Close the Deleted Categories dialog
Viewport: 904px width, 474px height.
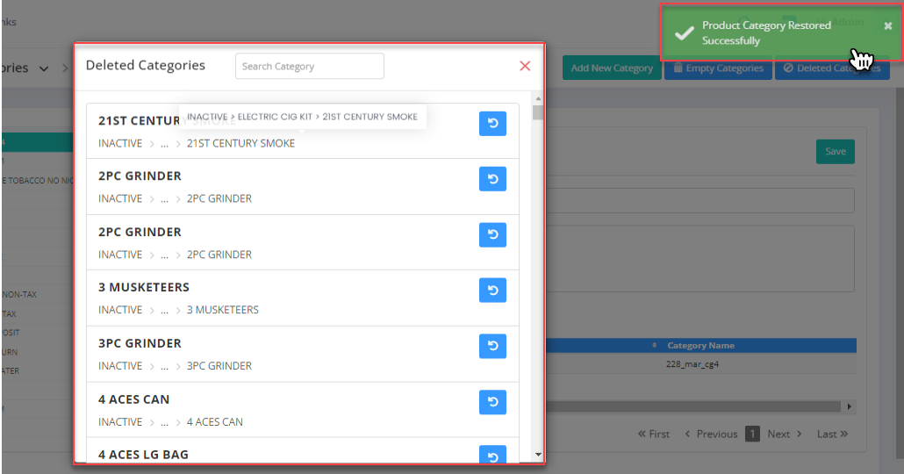[x=525, y=66]
